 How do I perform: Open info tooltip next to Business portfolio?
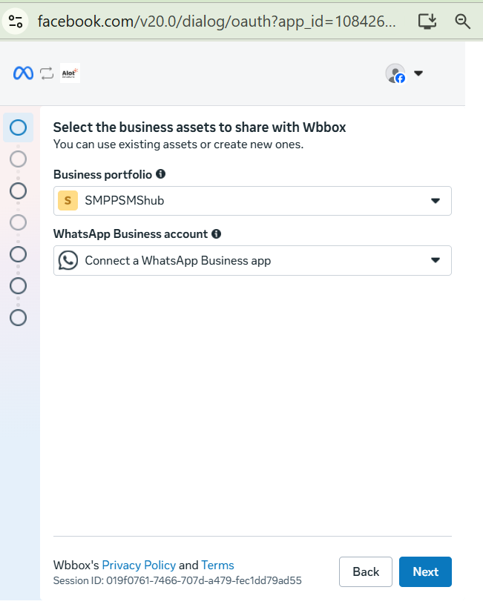pyautogui.click(x=160, y=174)
